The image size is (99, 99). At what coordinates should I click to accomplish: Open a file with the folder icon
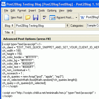pos(28,17)
